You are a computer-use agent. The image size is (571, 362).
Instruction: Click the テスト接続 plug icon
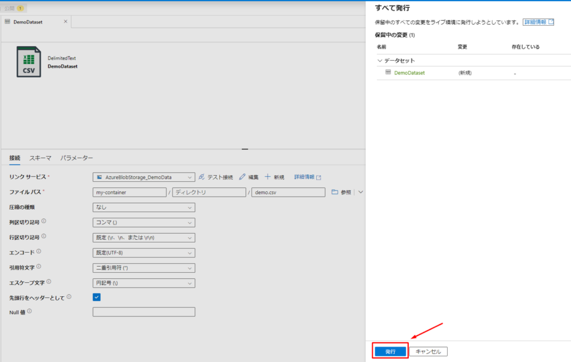201,177
